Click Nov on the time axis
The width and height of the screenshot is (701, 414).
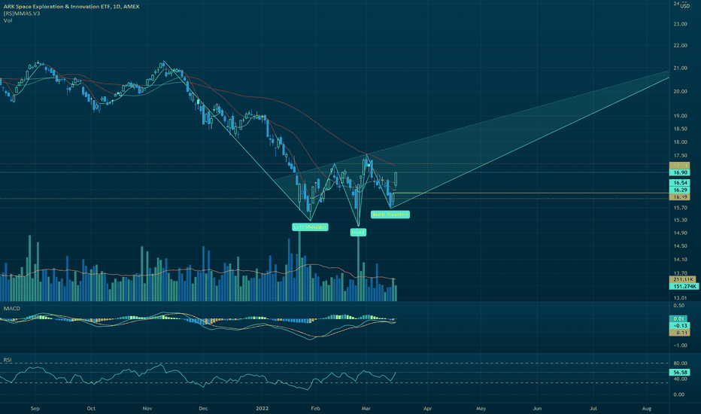point(147,408)
